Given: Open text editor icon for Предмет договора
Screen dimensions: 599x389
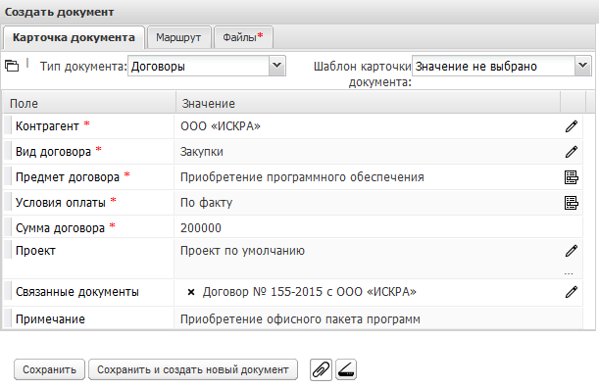Looking at the screenshot, I should coord(572,177).
